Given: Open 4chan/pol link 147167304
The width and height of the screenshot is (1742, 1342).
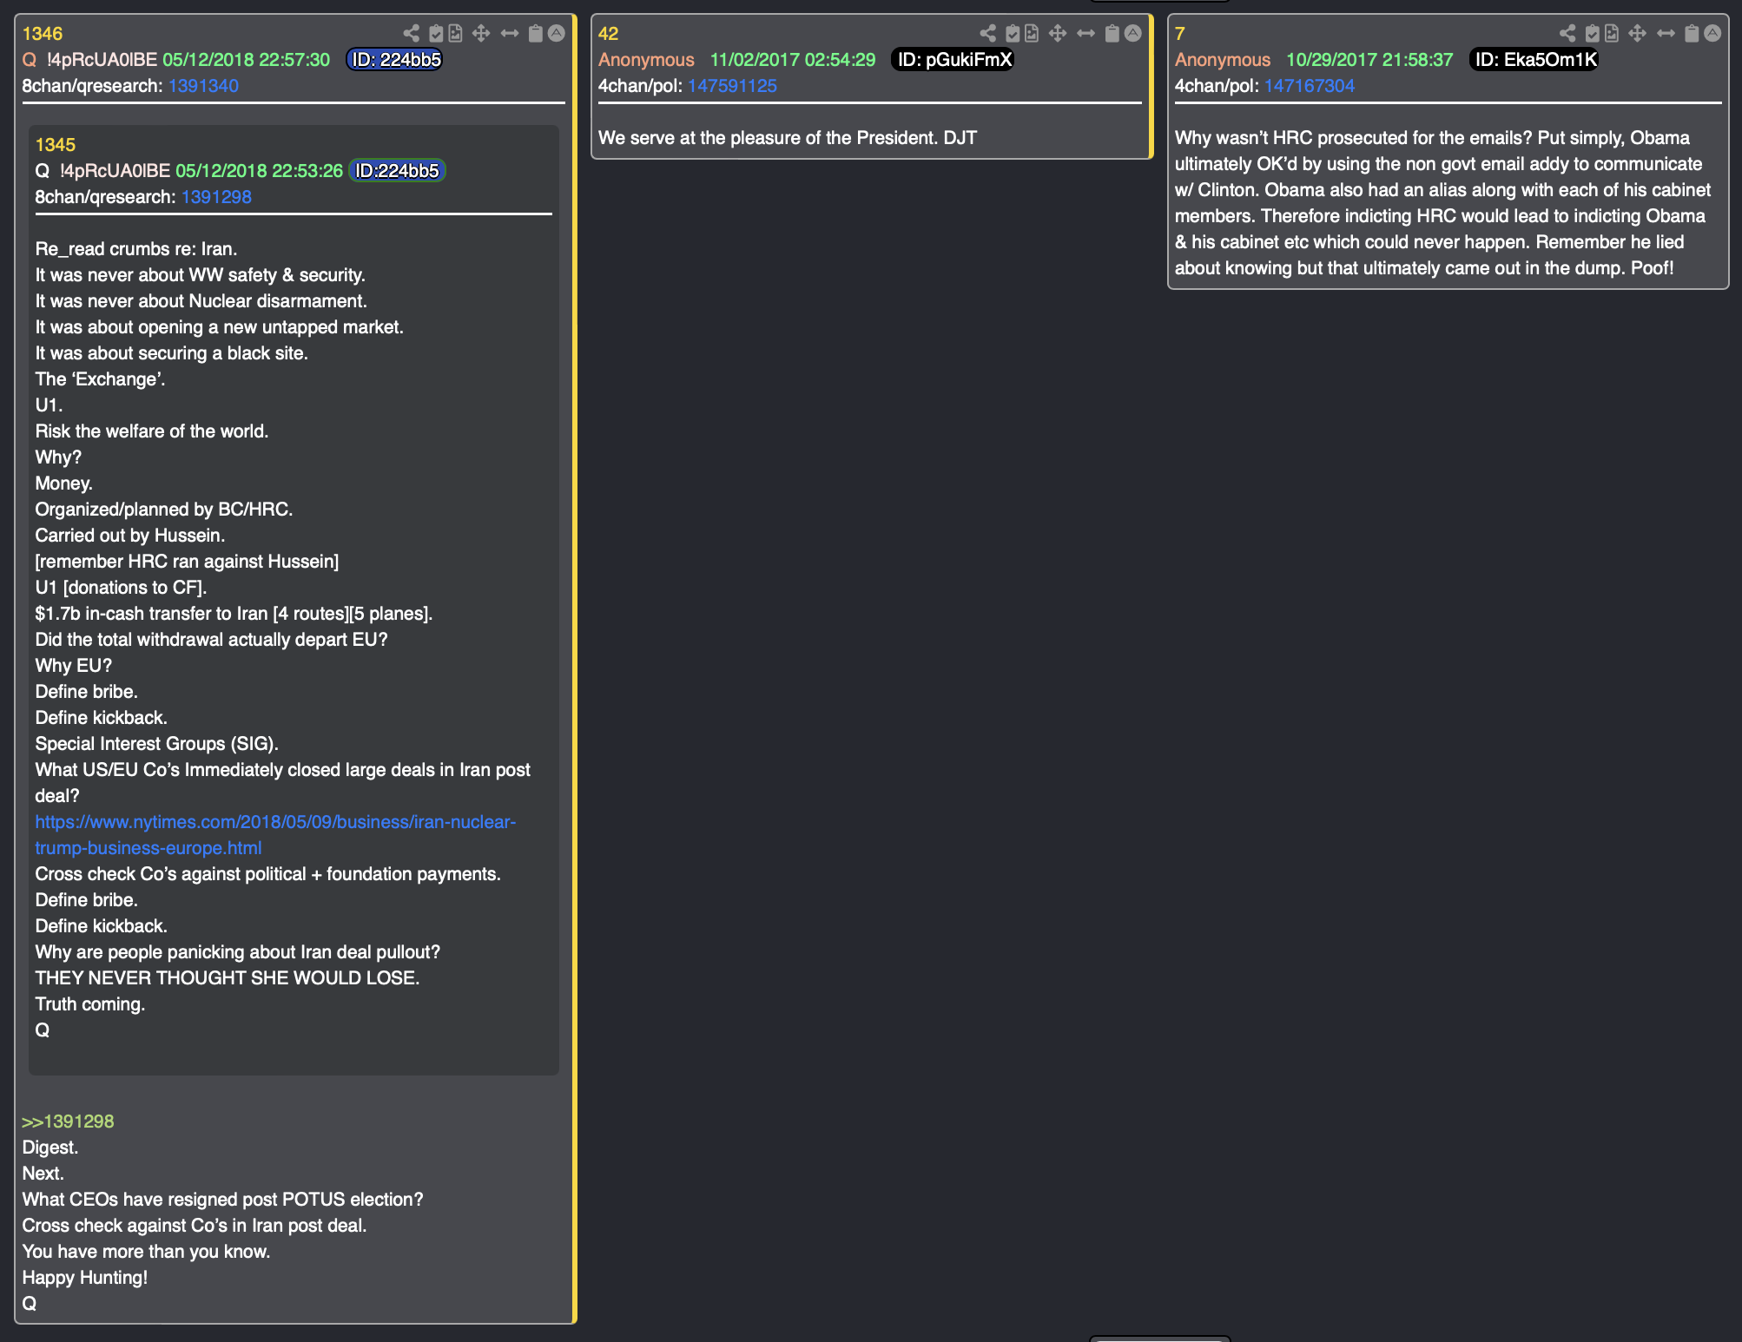Looking at the screenshot, I should pyautogui.click(x=1310, y=86).
